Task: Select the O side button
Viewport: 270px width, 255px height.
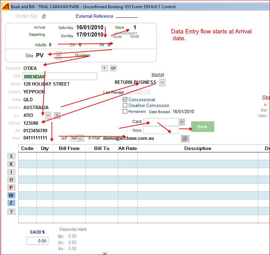Action: [11, 180]
